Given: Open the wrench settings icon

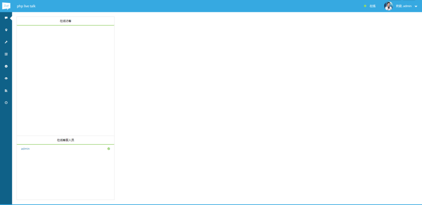Looking at the screenshot, I should click(x=6, y=42).
